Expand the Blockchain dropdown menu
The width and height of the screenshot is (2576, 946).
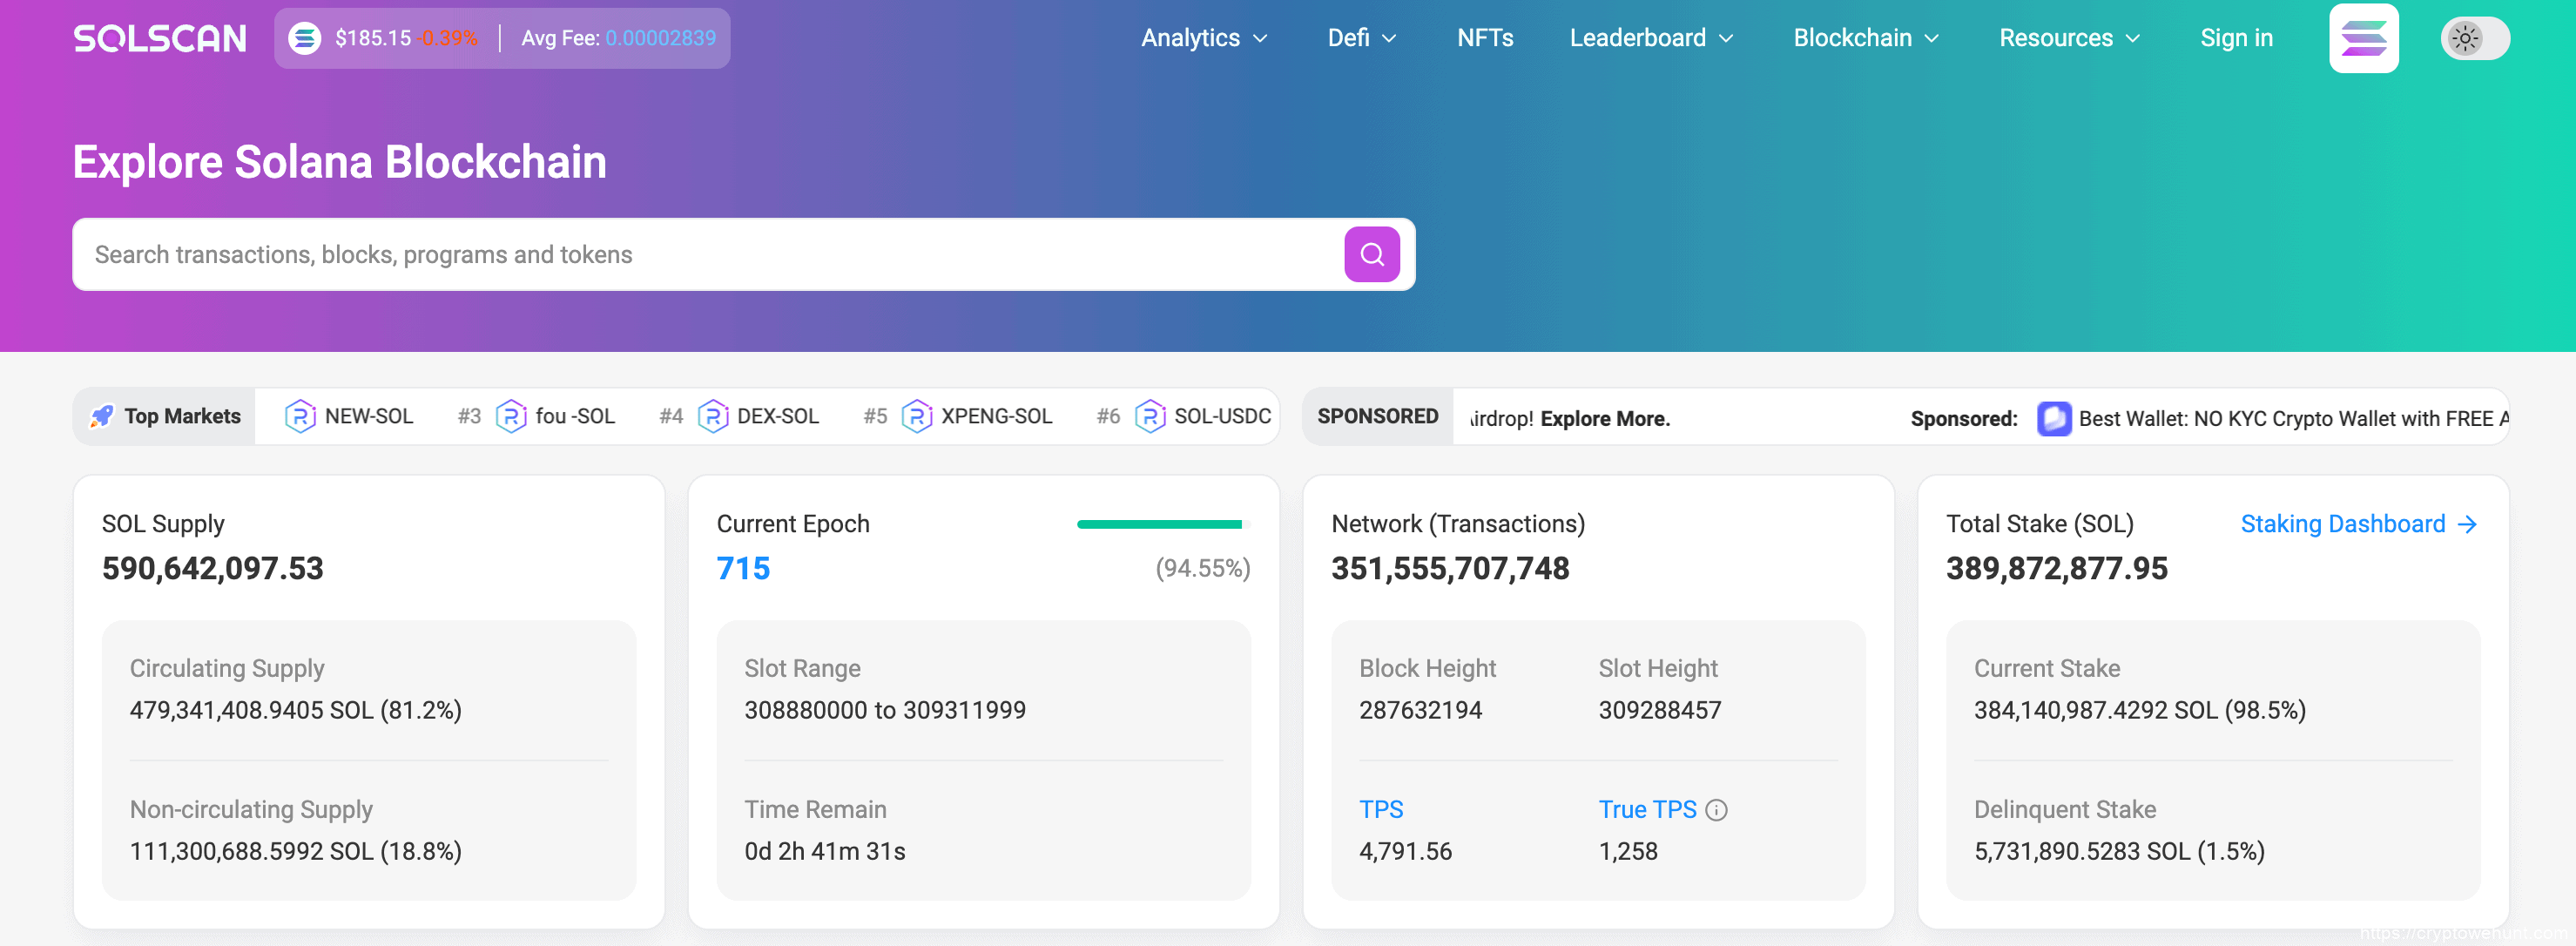coord(1866,38)
